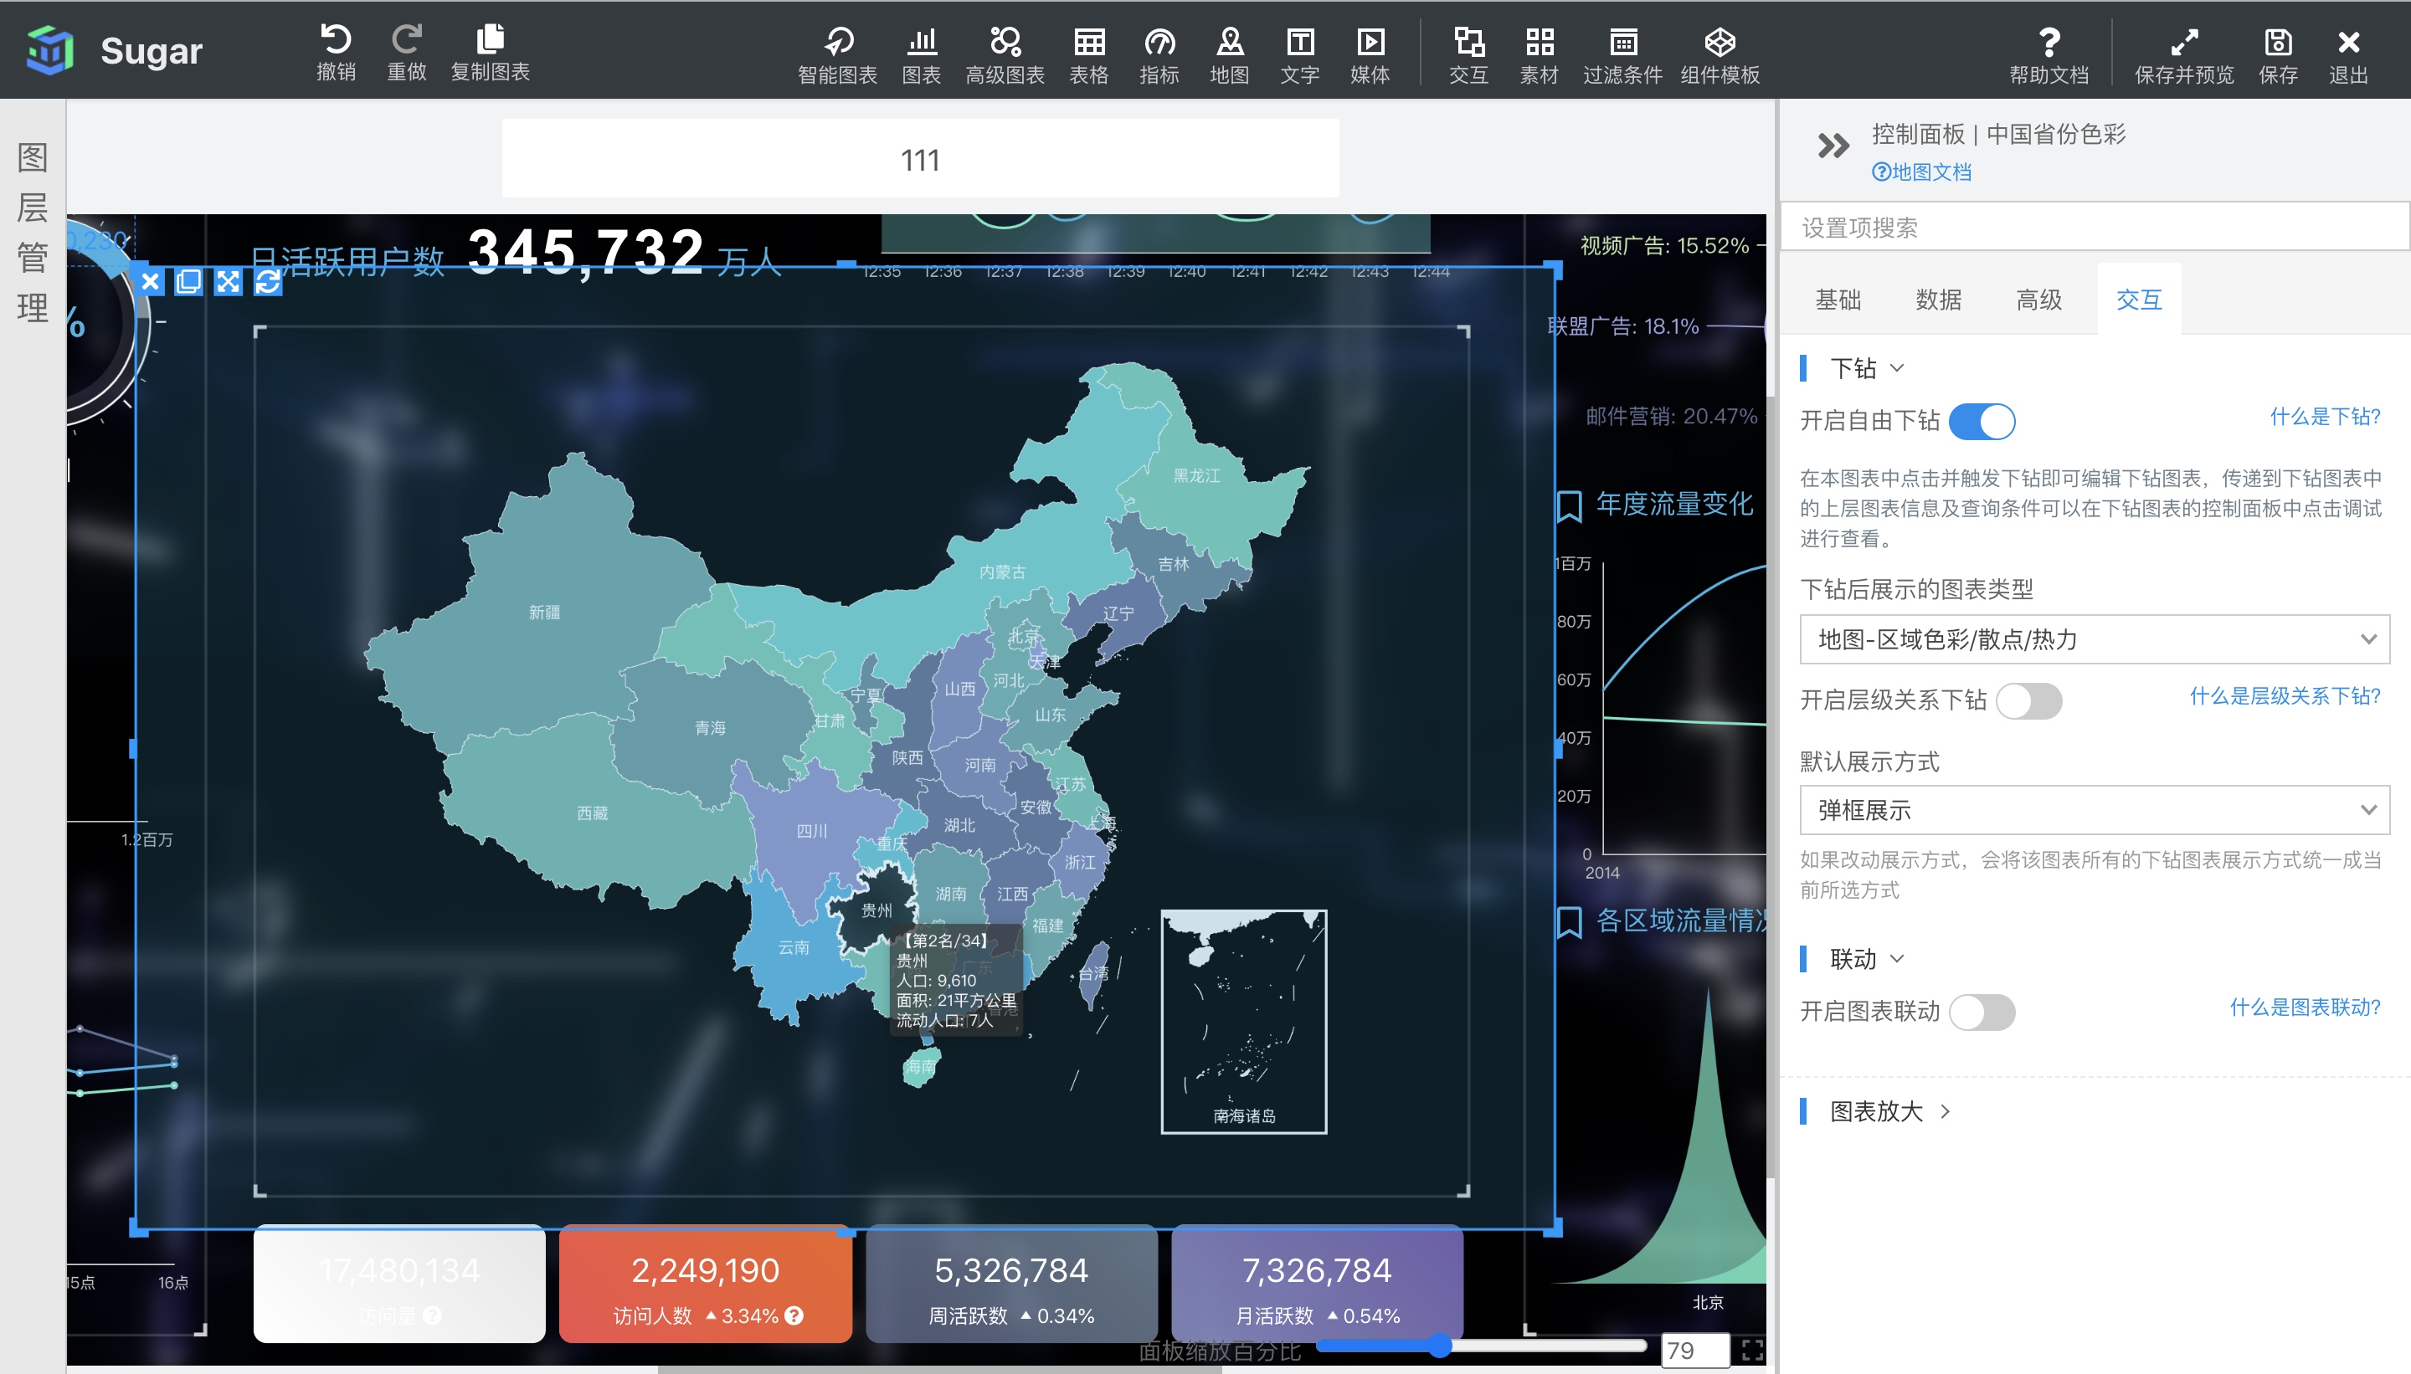
Task: Open the Indicator (指标) tool
Action: pos(1159,54)
